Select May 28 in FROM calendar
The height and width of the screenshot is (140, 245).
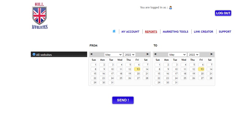click(146, 78)
